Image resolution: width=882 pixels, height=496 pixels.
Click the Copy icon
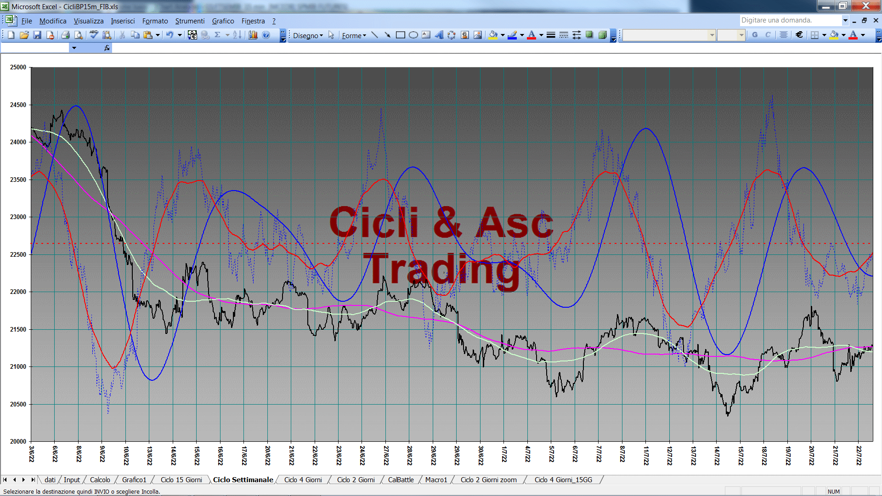click(135, 35)
